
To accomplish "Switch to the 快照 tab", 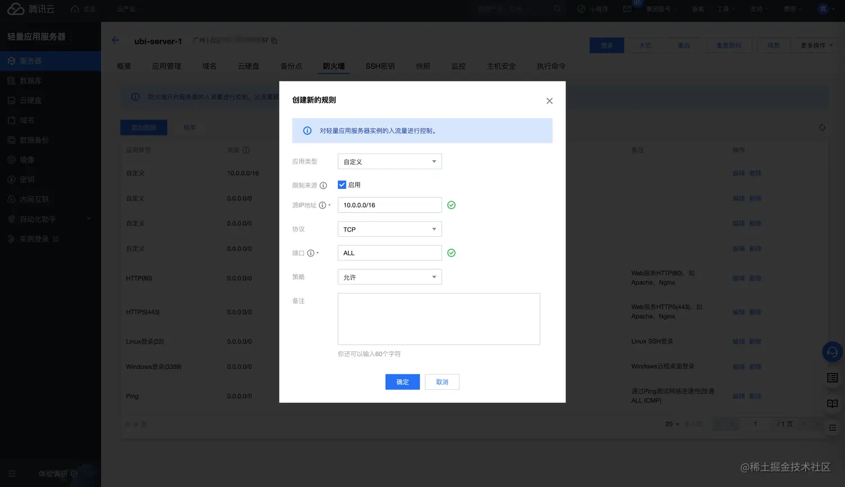I will [x=423, y=66].
